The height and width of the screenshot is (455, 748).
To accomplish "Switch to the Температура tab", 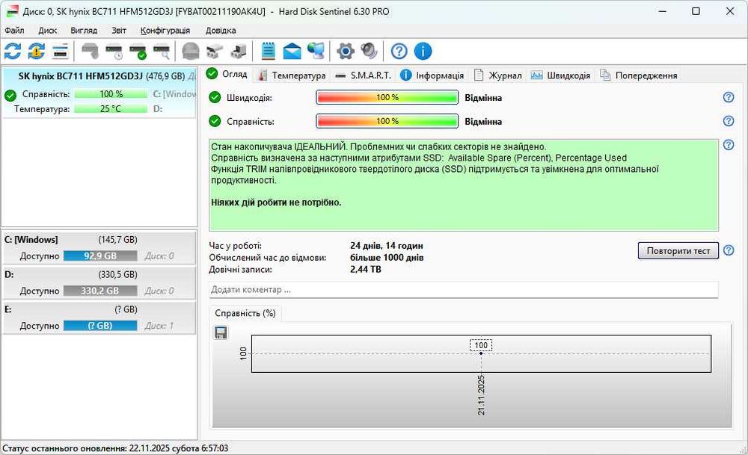I will 292,75.
